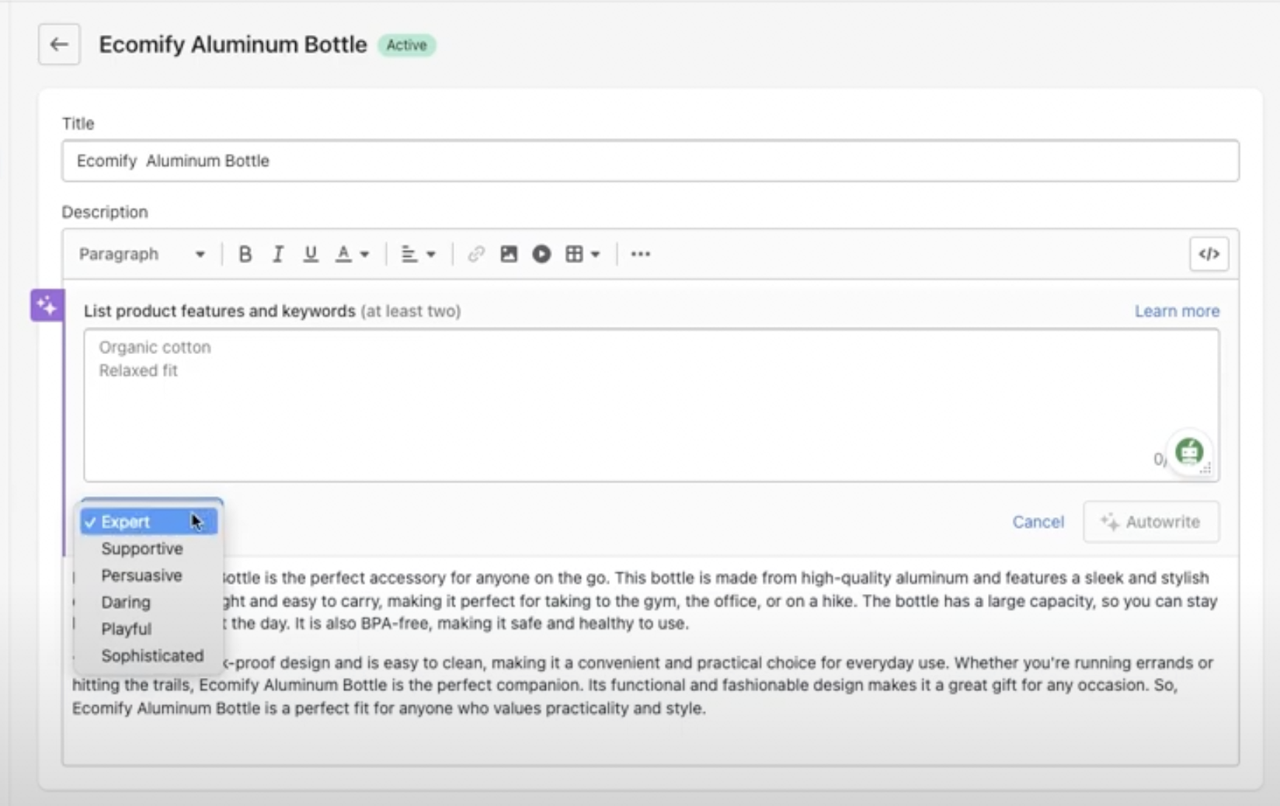
Task: Select the Expert tone option
Action: [149, 522]
